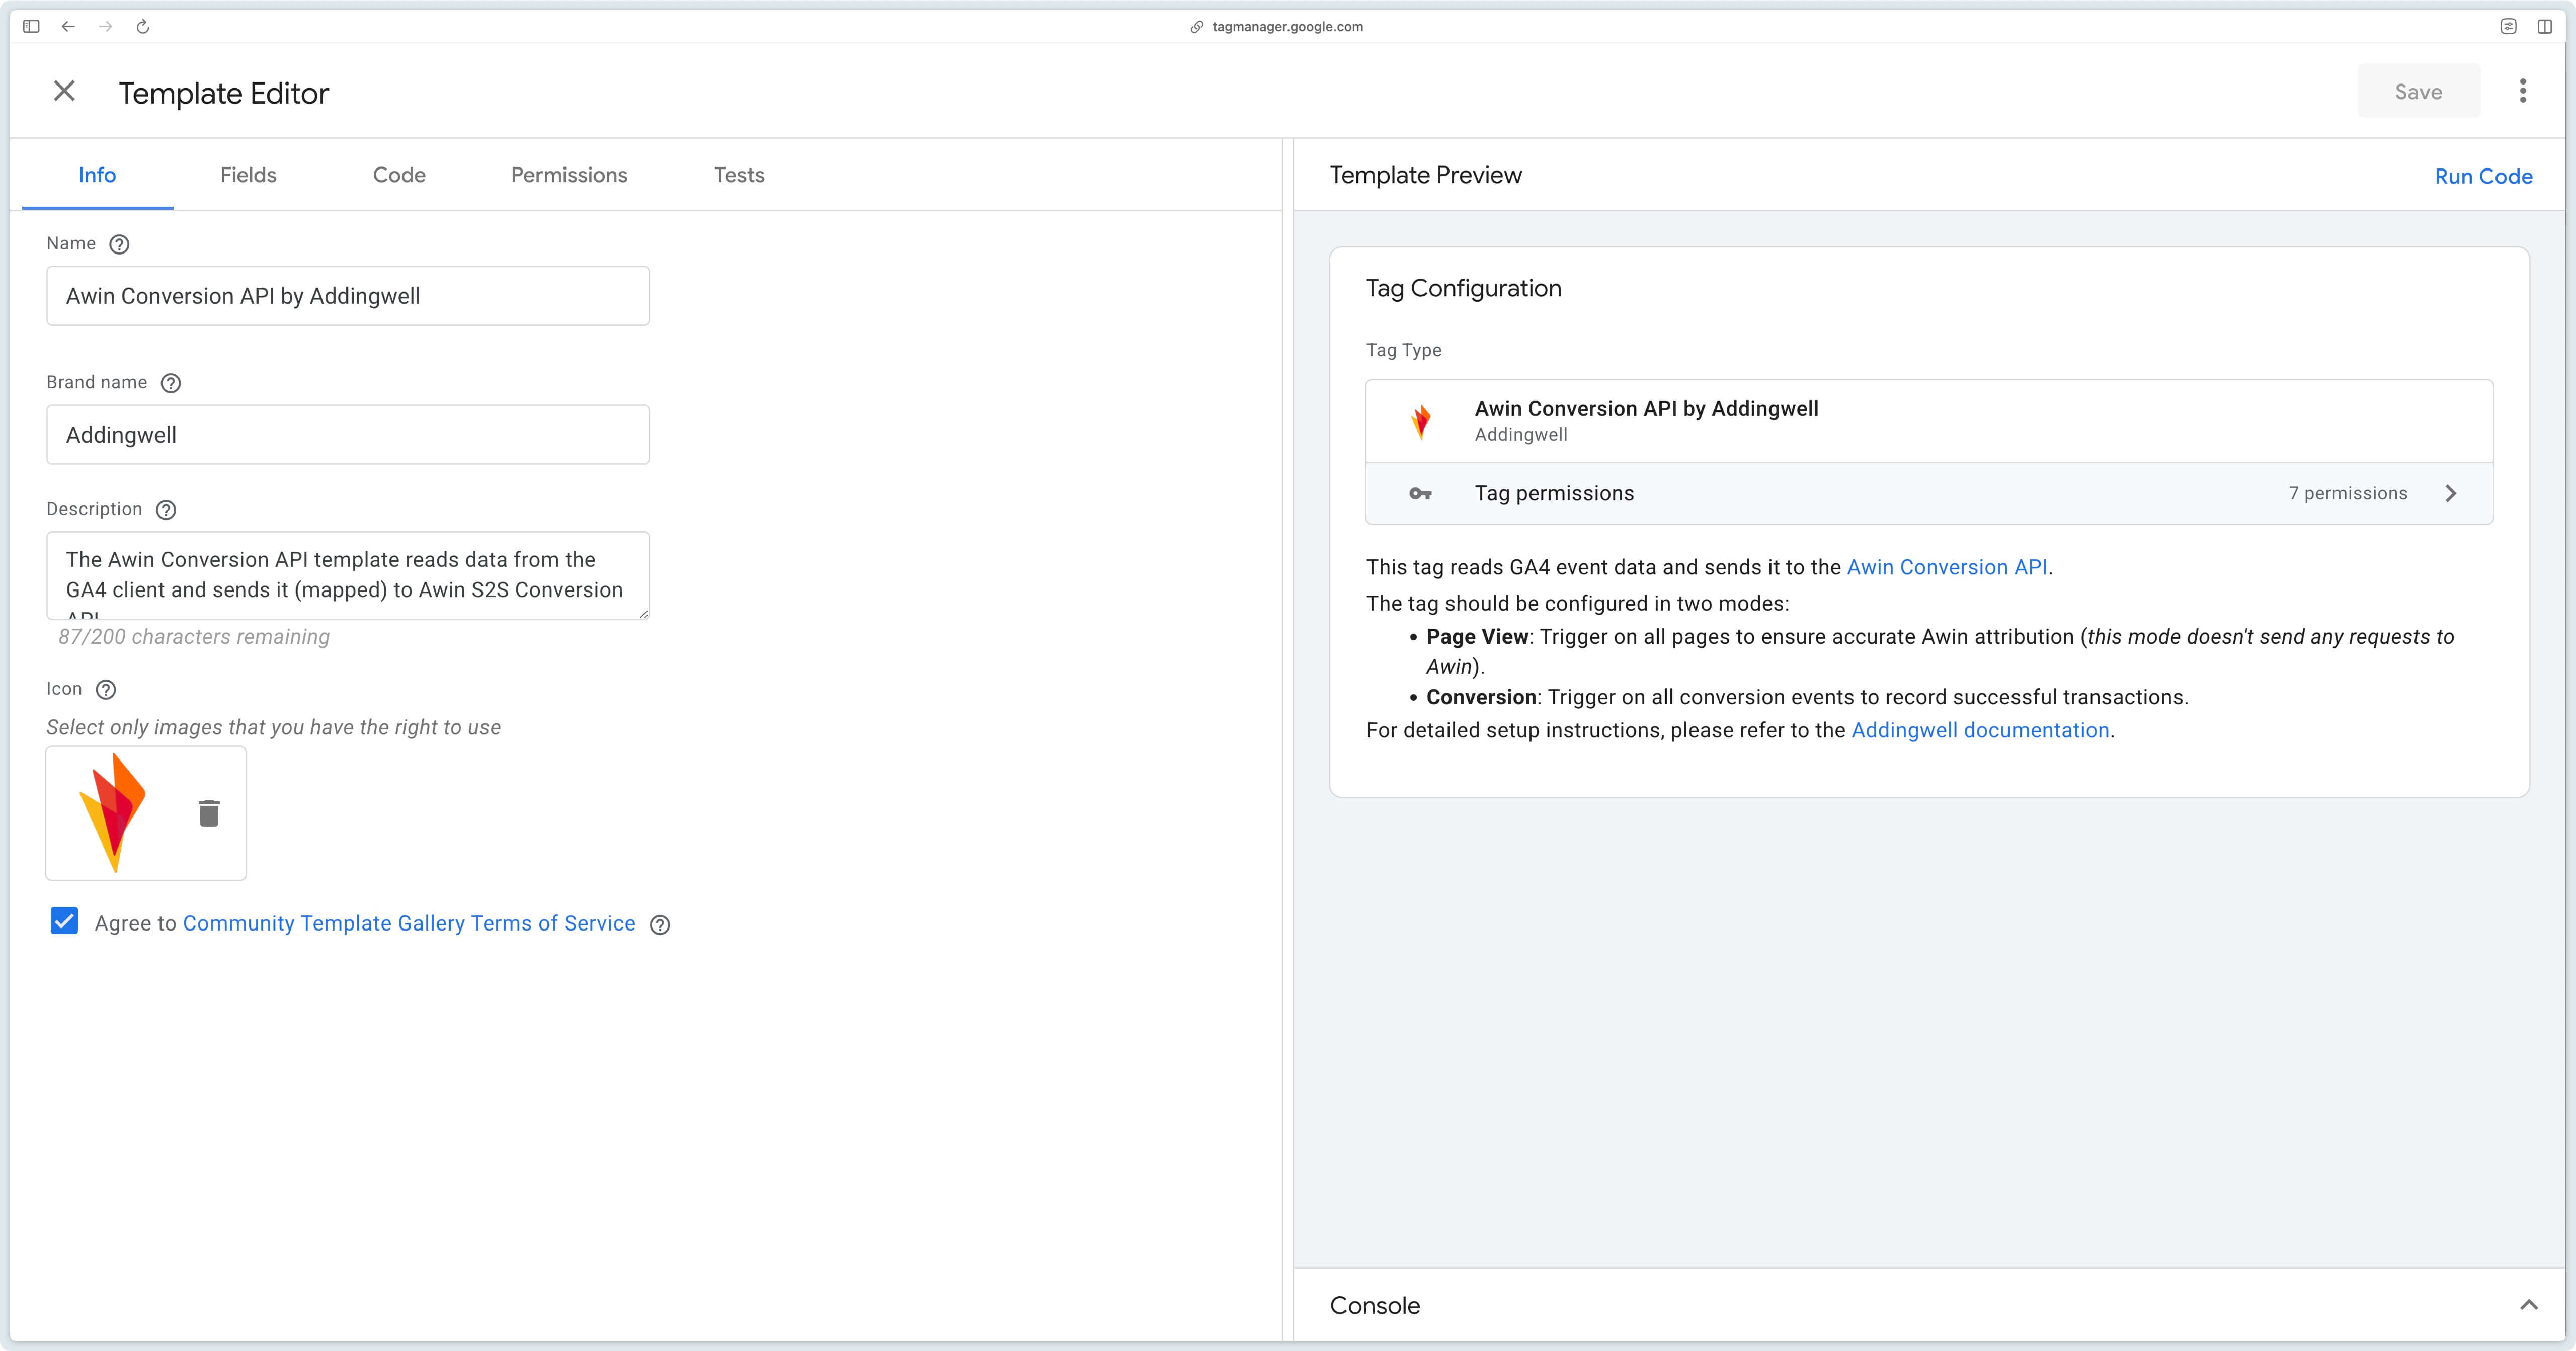Click the link icon in the address bar

click(1197, 27)
